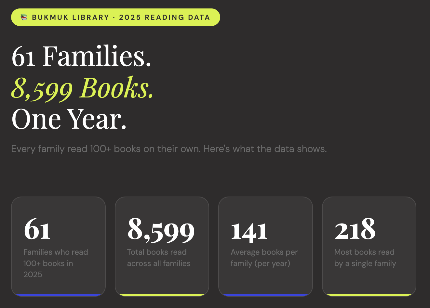430x308 pixels.
Task: Click "Most books read by a single family" label
Action: click(x=365, y=258)
